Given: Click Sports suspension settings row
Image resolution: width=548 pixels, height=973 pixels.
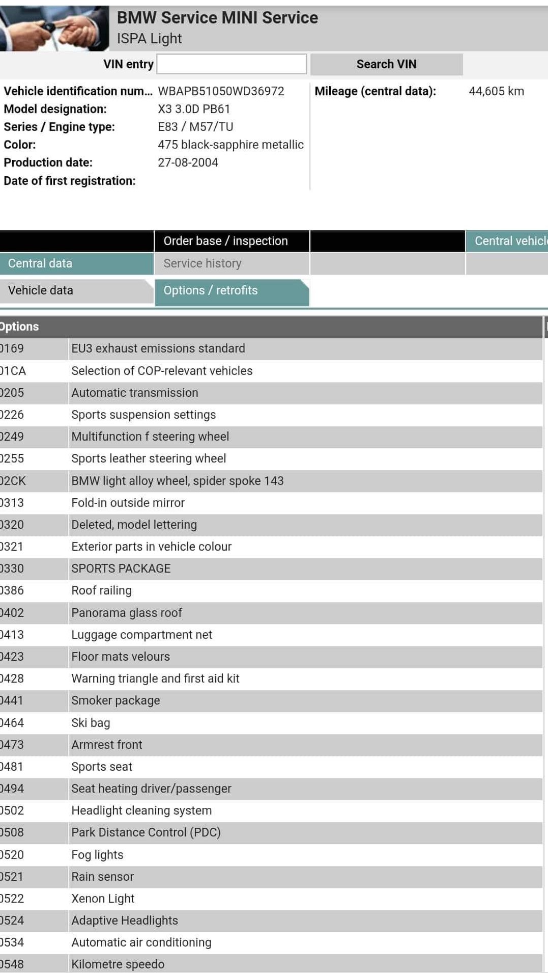Looking at the screenshot, I should (271, 415).
